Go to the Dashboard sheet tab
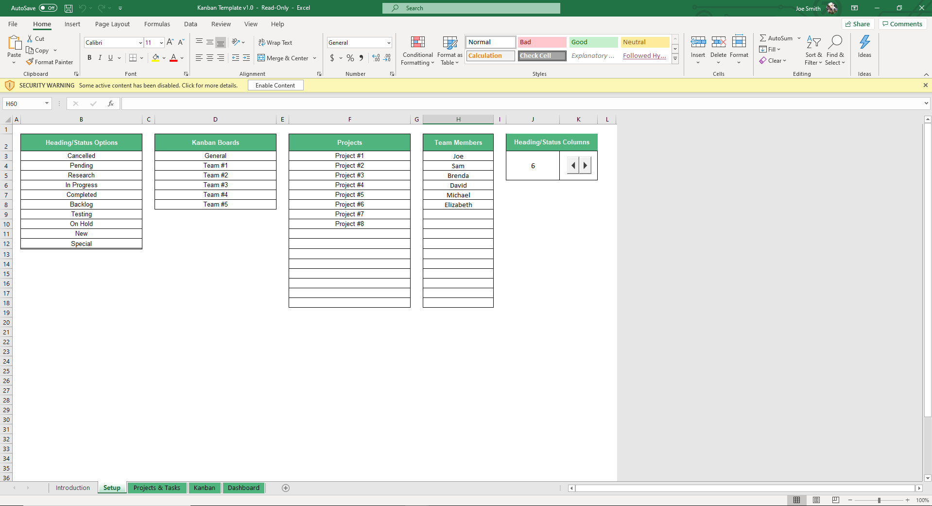Screen dimensions: 932x506 (243, 488)
